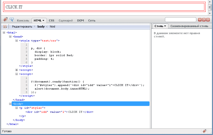This screenshot has height=135, width=213.
Task: Click the break-on-mutate icon beside Редактировать
Action: pyautogui.click(x=5, y=27)
